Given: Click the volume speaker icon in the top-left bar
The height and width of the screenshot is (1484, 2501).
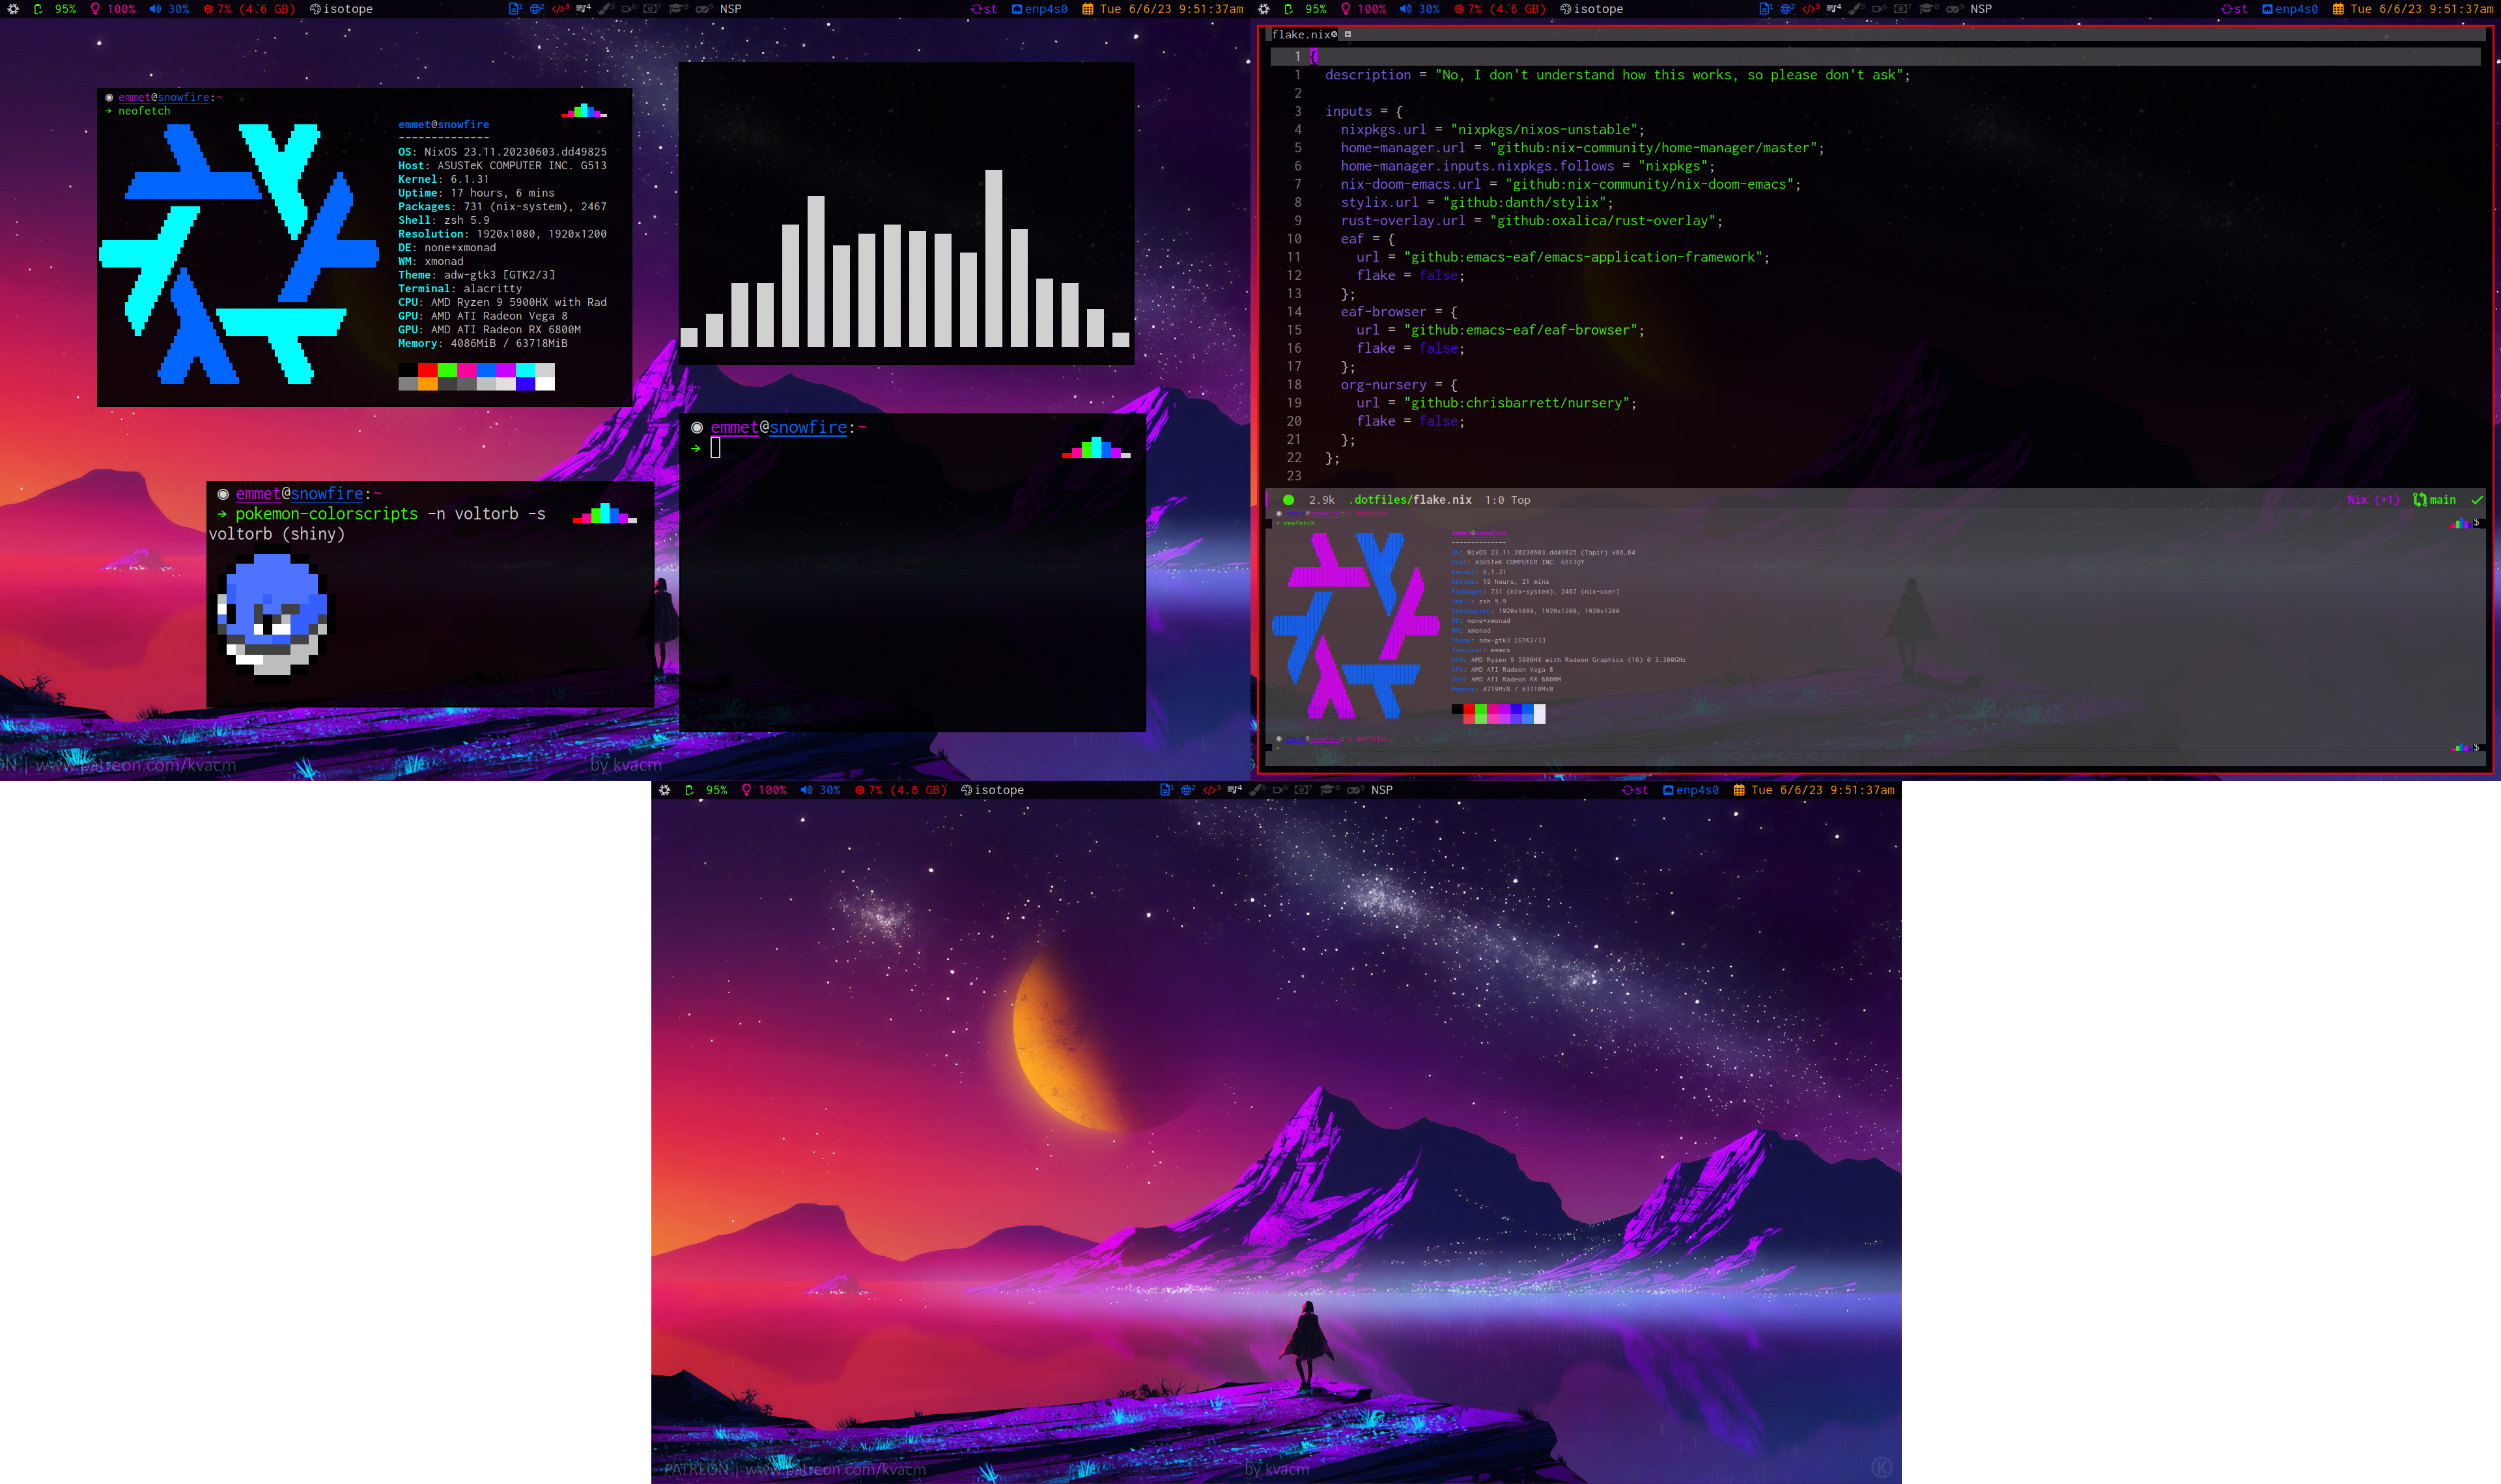Looking at the screenshot, I should pos(154,9).
